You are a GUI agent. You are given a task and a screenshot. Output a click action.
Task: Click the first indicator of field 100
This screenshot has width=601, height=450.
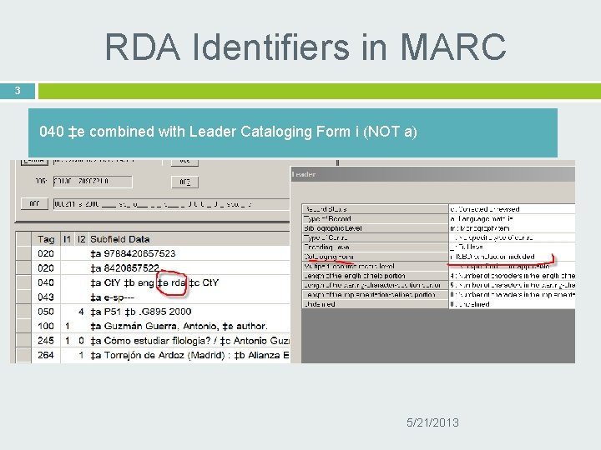pos(68,326)
